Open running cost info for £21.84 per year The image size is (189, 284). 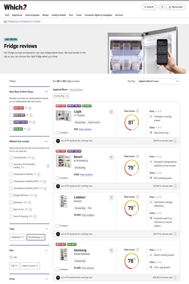[175, 186]
